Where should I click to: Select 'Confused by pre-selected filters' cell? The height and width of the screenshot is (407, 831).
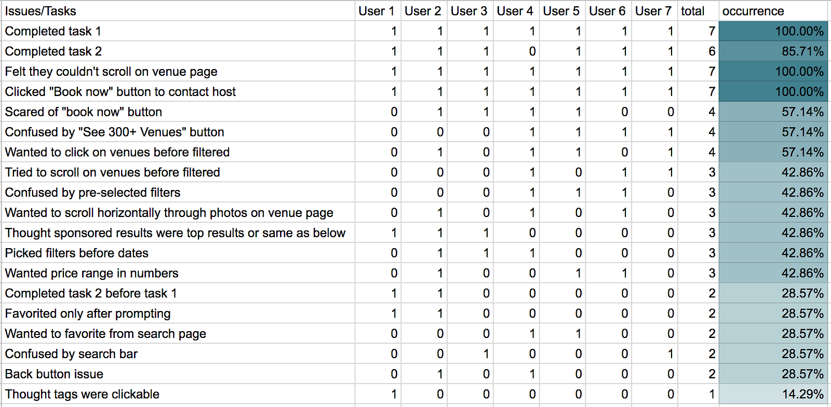tap(92, 193)
